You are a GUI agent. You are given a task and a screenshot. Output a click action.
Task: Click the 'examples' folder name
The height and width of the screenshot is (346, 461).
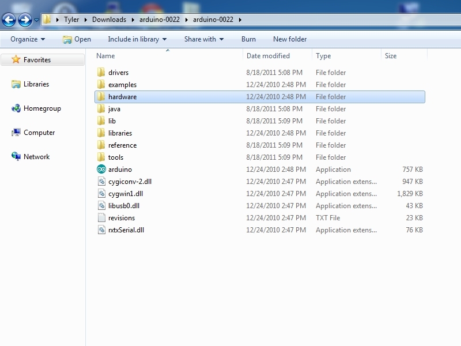[122, 85]
